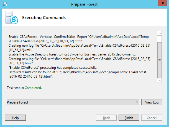Close the Prepare Forest window
This screenshot has height=127, width=169.
(x=163, y=3)
